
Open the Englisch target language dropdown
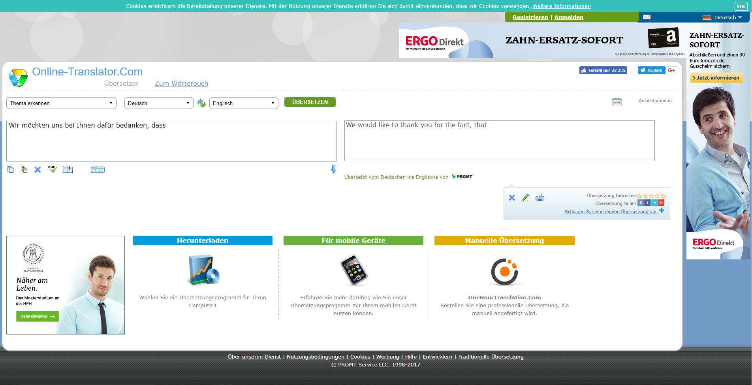tap(244, 103)
